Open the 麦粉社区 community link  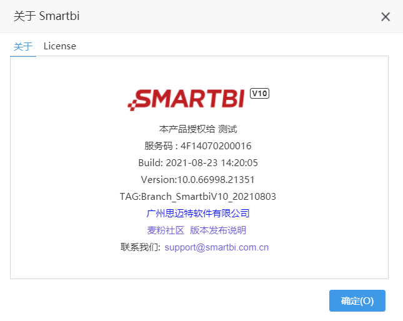point(166,230)
